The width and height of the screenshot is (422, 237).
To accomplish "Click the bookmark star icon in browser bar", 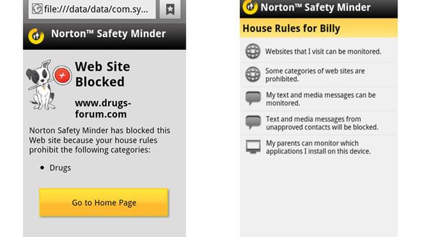I will tap(170, 9).
